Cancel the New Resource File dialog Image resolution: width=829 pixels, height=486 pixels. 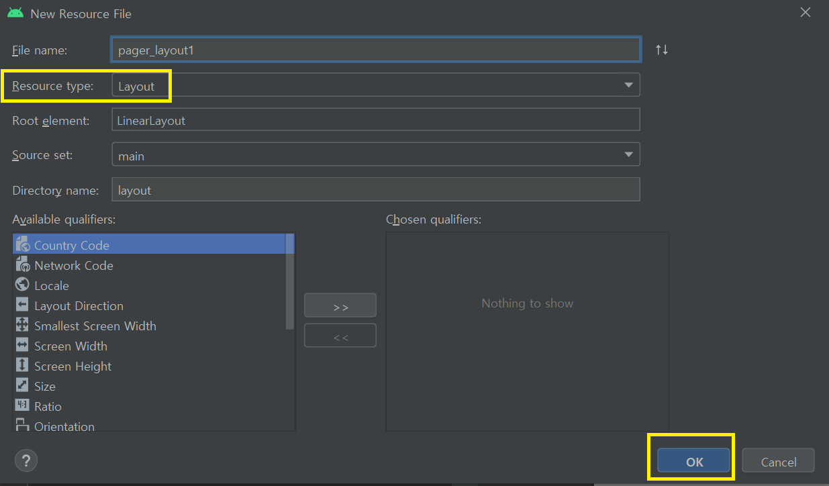(x=778, y=461)
